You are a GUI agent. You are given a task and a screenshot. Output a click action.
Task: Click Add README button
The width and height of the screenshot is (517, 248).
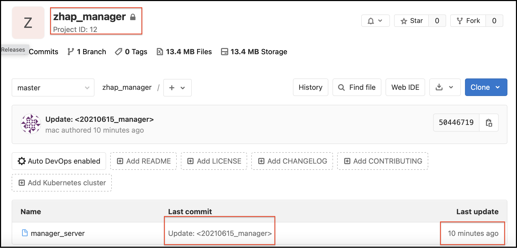pos(144,161)
